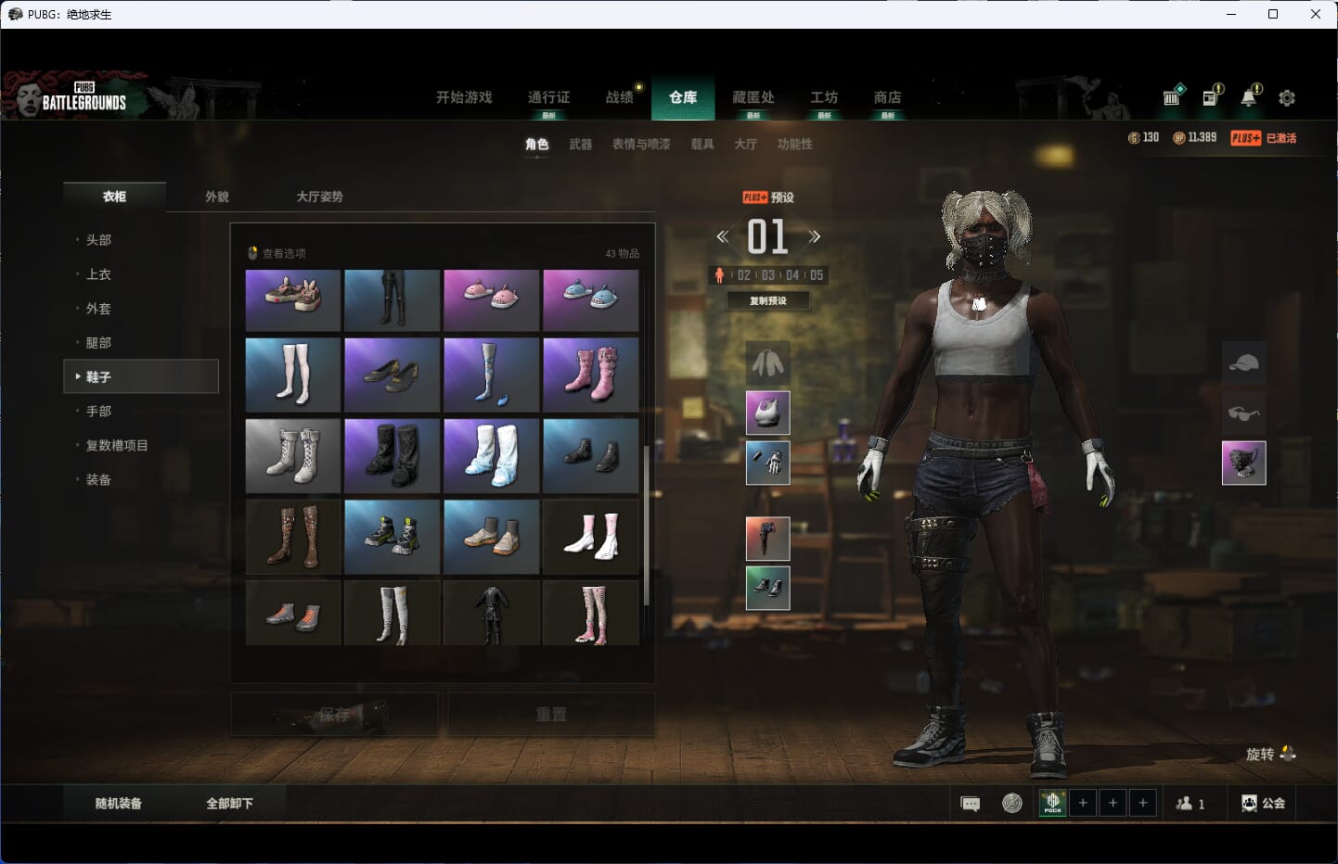Go to next preset with right arrows
This screenshot has height=864, width=1338.
pos(815,236)
